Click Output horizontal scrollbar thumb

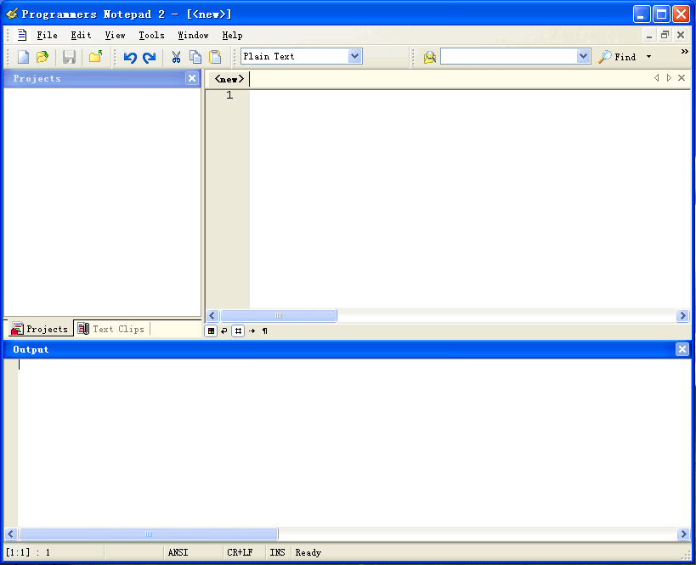click(148, 534)
